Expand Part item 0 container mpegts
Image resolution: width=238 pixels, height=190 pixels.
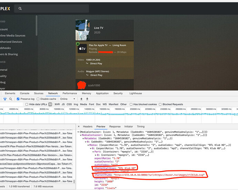96,155
